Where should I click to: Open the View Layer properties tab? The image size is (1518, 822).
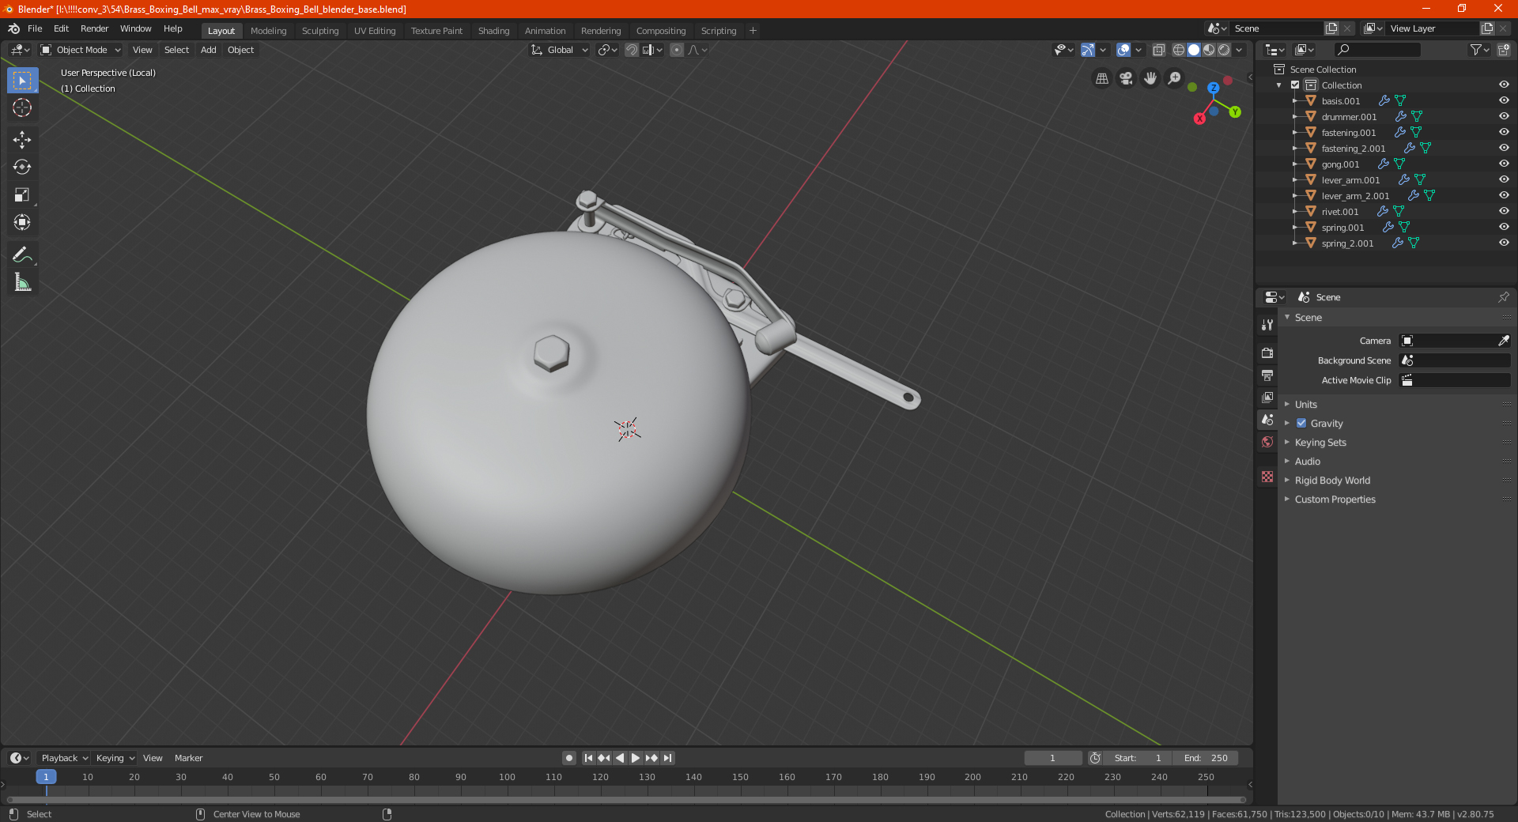pyautogui.click(x=1267, y=398)
